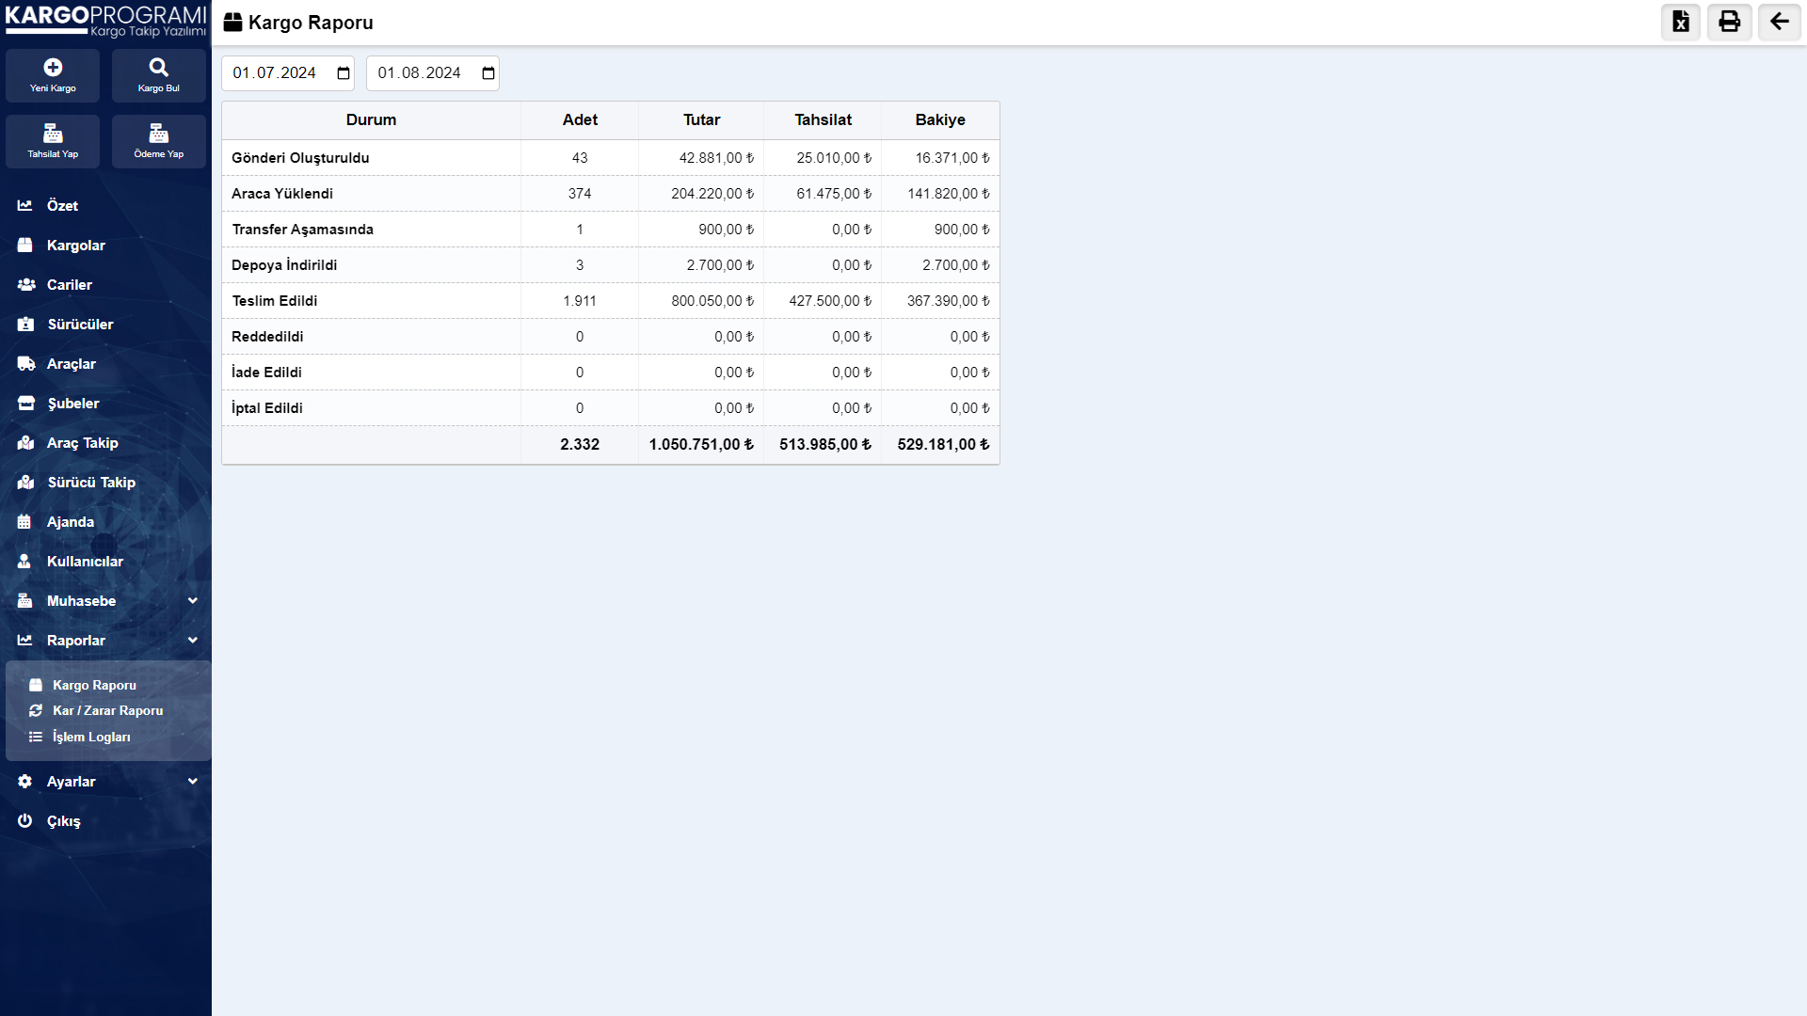Click total Tutar 1.050.751,00 ₺
This screenshot has height=1016, width=1807.
(x=701, y=444)
